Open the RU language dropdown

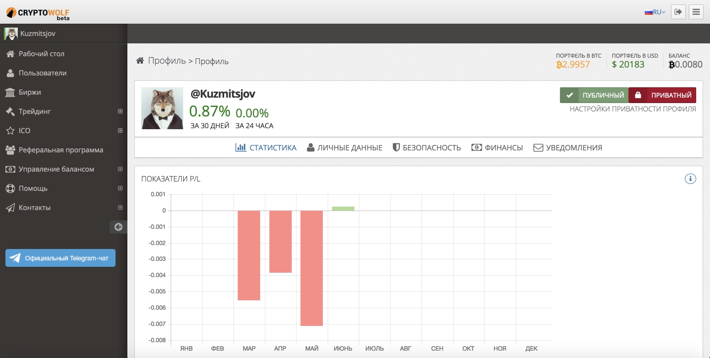655,12
